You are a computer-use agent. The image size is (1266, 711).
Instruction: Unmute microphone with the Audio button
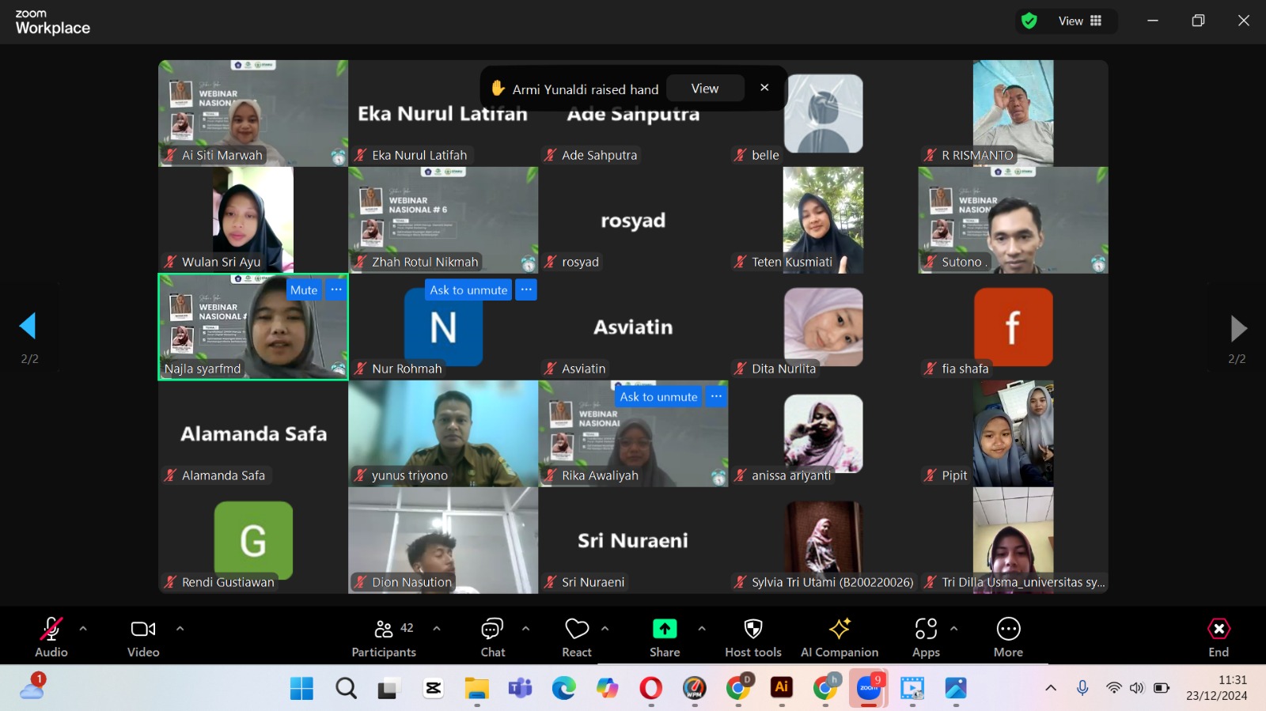click(x=51, y=637)
